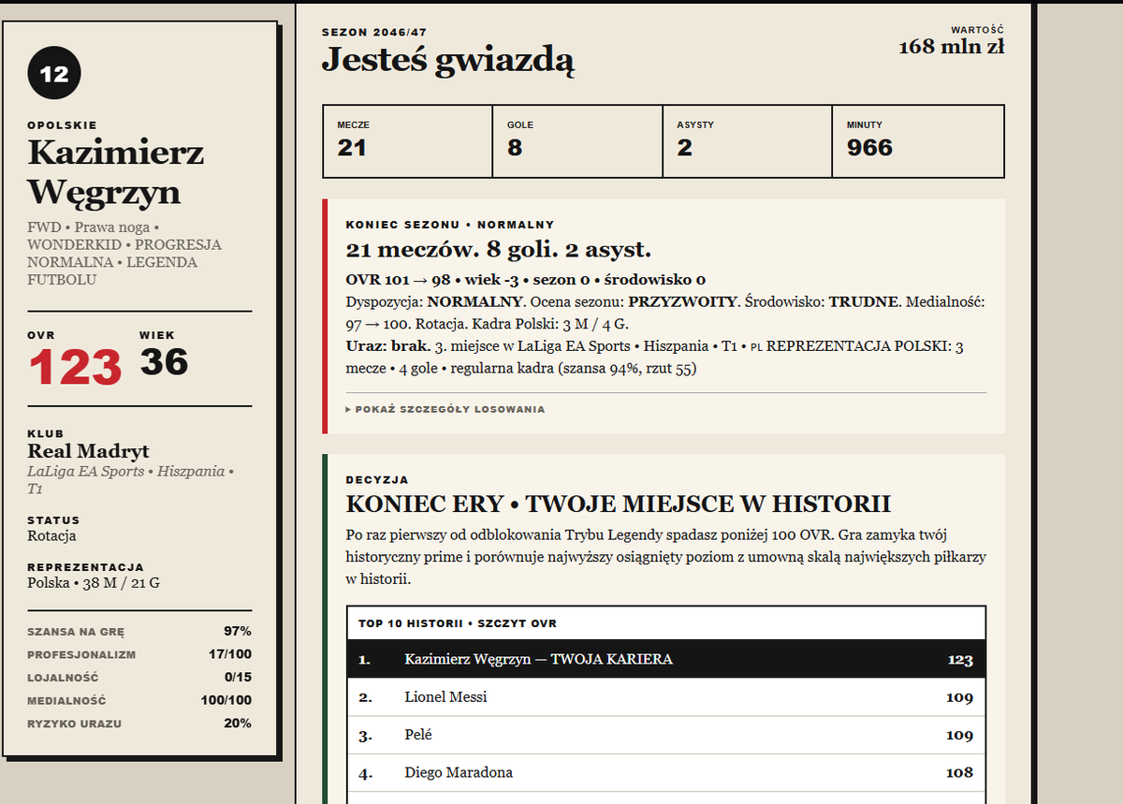Click 'LaLiga EA Sports • Hiszpania • T1' text
The height and width of the screenshot is (804, 1123).
(130, 480)
